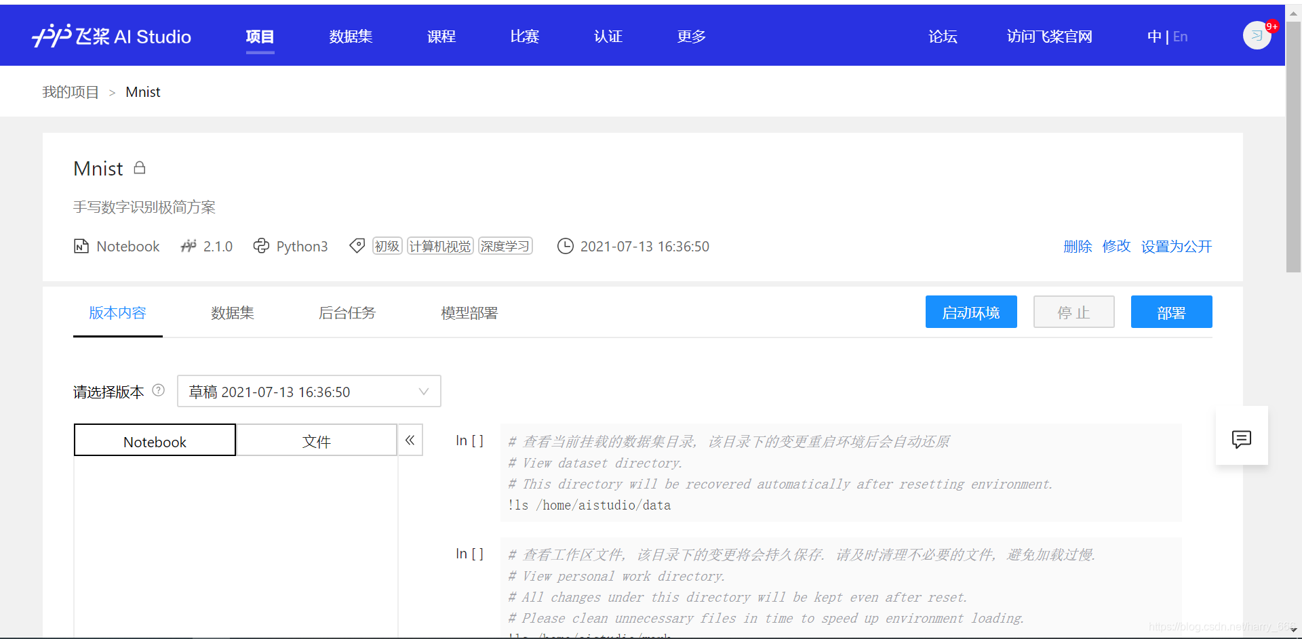This screenshot has height=639, width=1302.
Task: Click the 启动环境 button
Action: (x=971, y=312)
